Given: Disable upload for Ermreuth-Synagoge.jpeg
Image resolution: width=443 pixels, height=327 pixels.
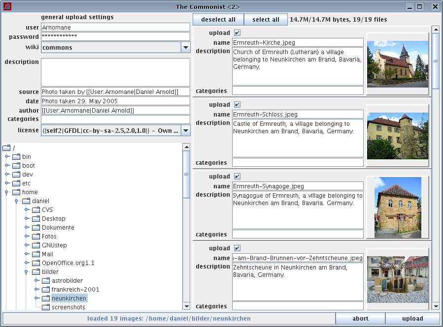Looking at the screenshot, I should (237, 176).
